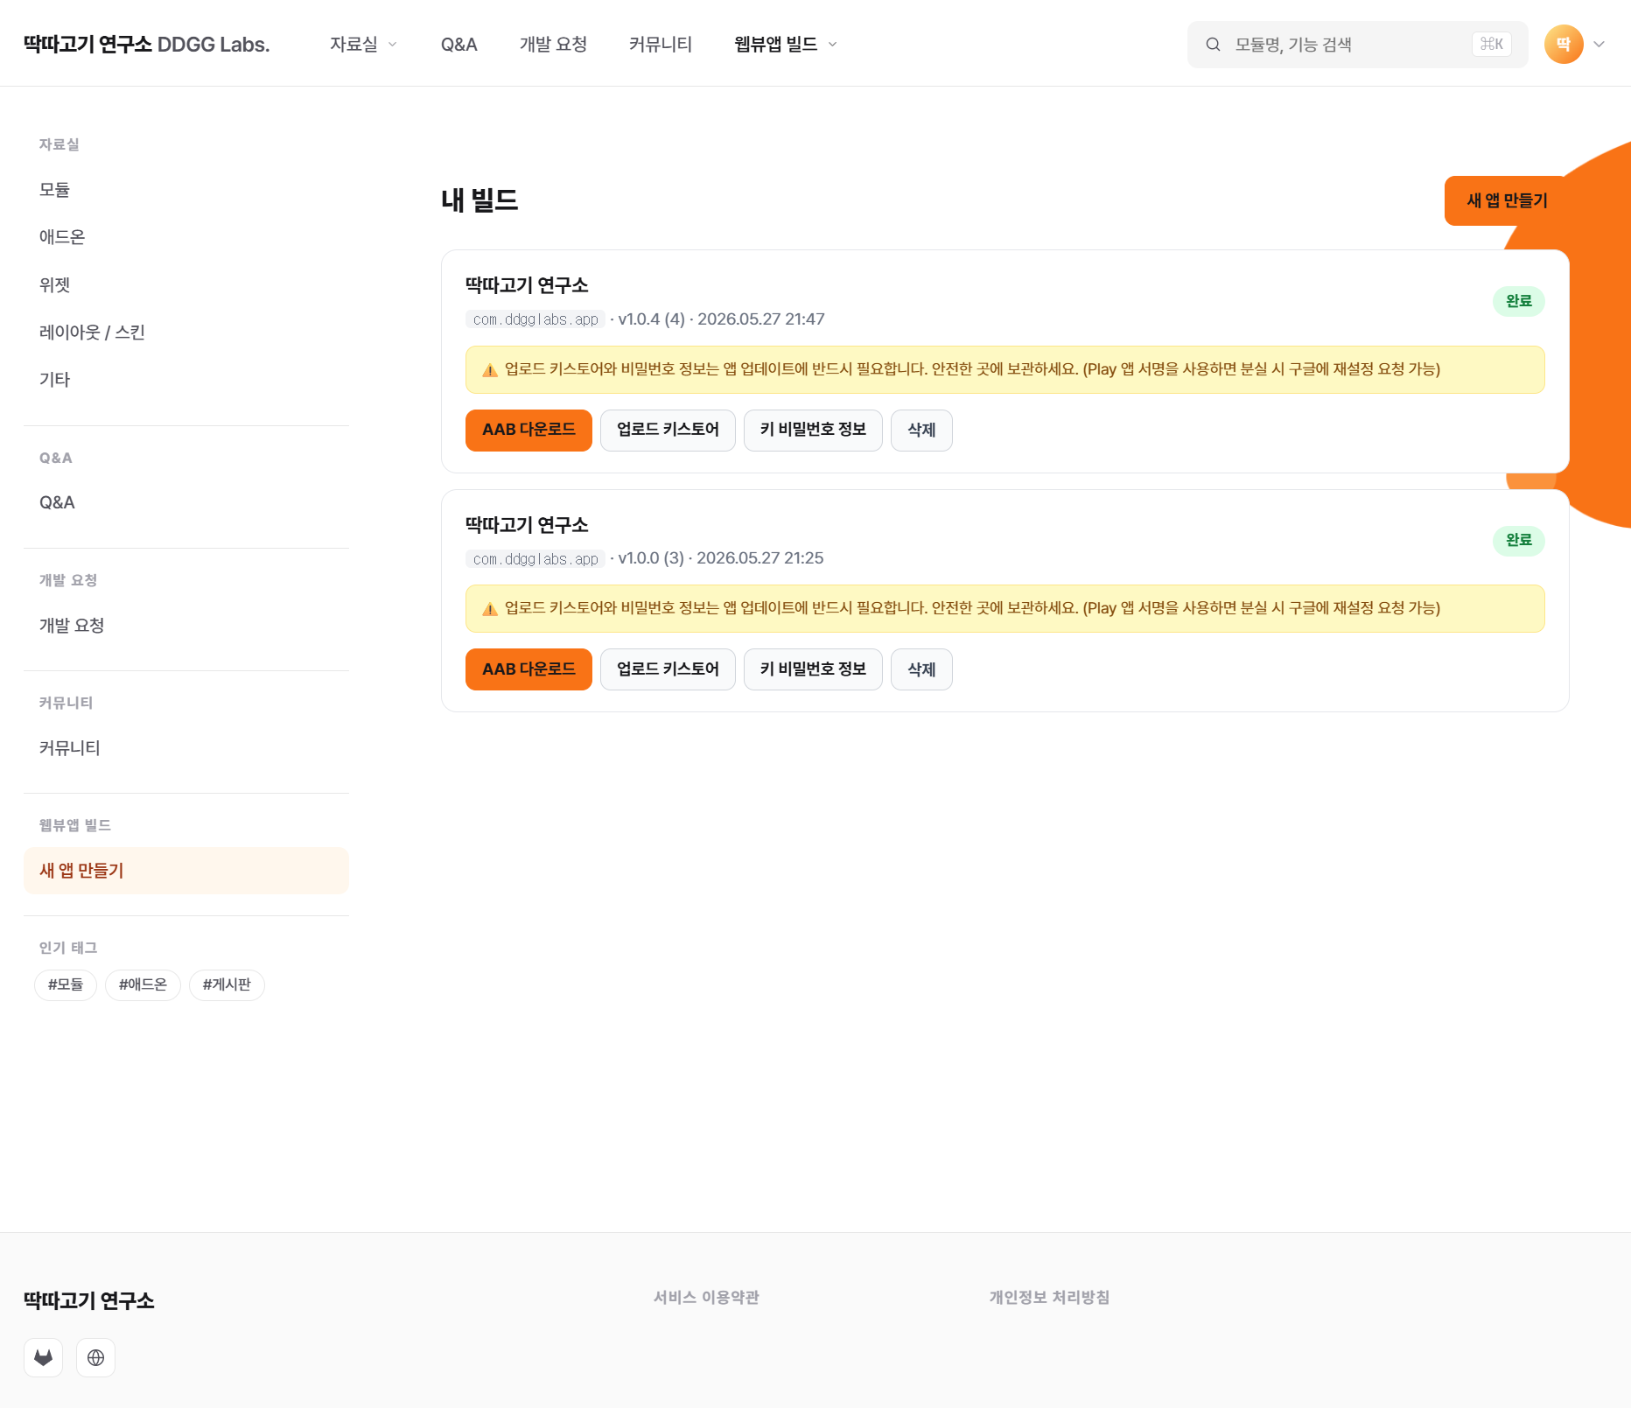The image size is (1631, 1408).
Task: Click the search magnifier icon
Action: (1213, 45)
